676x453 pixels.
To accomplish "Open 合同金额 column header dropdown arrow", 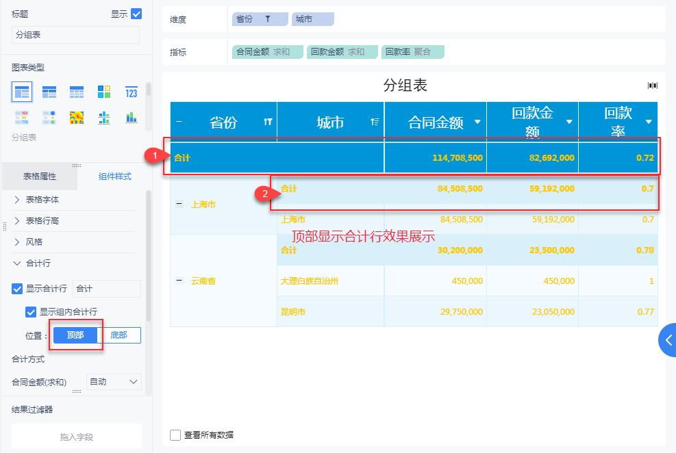I will pyautogui.click(x=477, y=122).
